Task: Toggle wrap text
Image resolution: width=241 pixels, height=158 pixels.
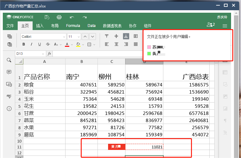Action: click(x=135, y=36)
